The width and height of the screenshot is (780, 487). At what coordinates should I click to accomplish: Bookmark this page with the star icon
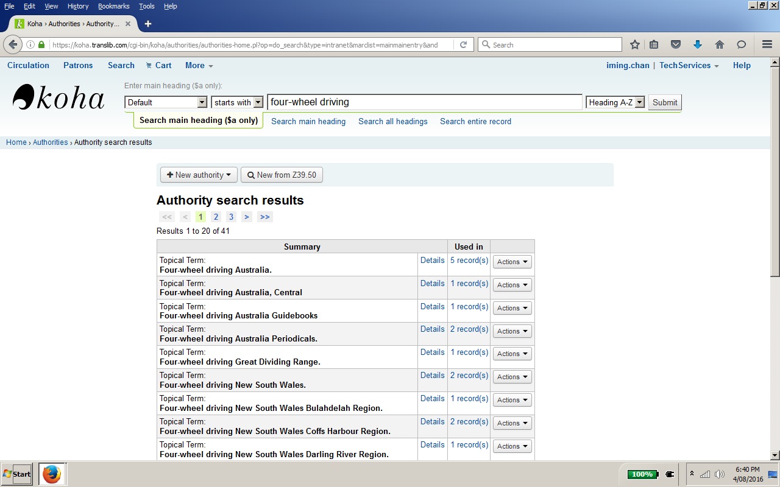point(635,44)
